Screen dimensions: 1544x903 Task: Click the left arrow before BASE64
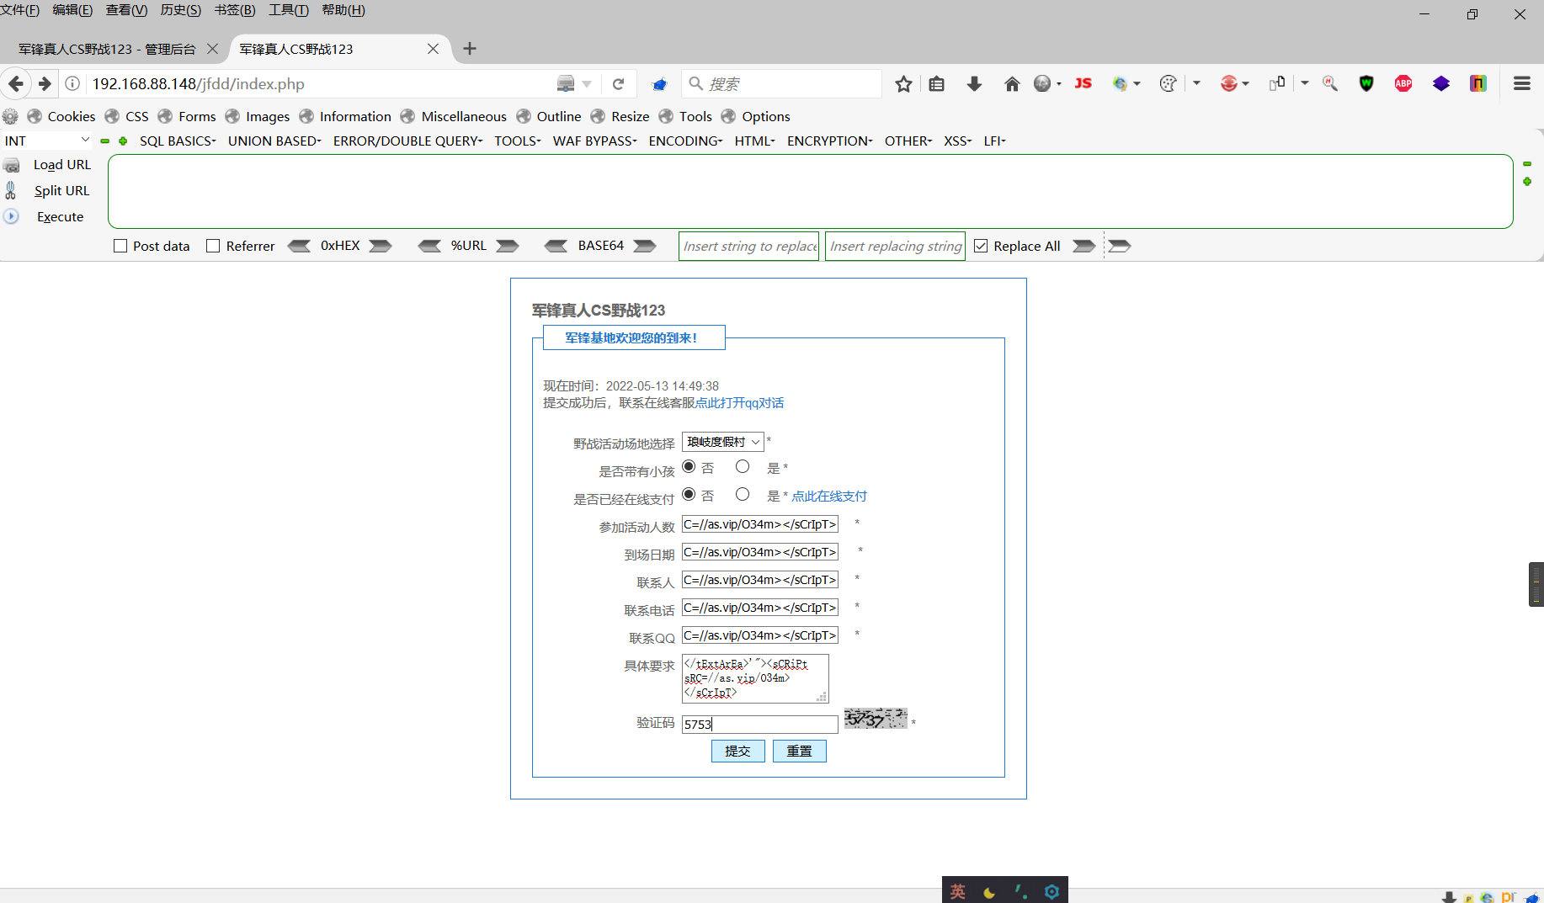556,246
